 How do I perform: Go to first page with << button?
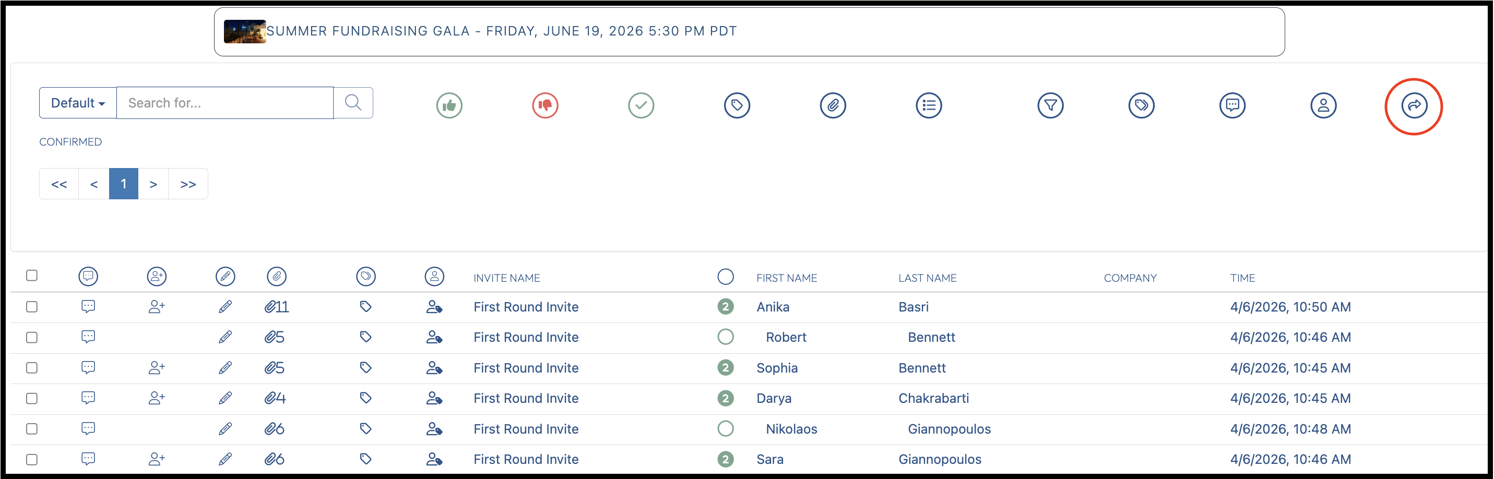click(59, 184)
